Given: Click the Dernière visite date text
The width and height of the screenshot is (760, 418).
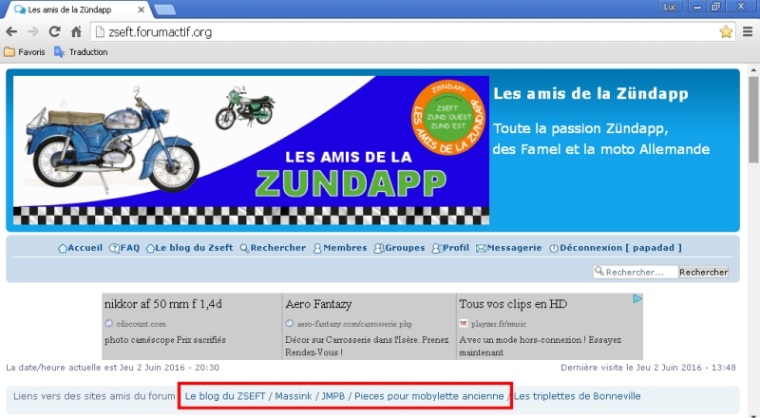Looking at the screenshot, I should (648, 368).
